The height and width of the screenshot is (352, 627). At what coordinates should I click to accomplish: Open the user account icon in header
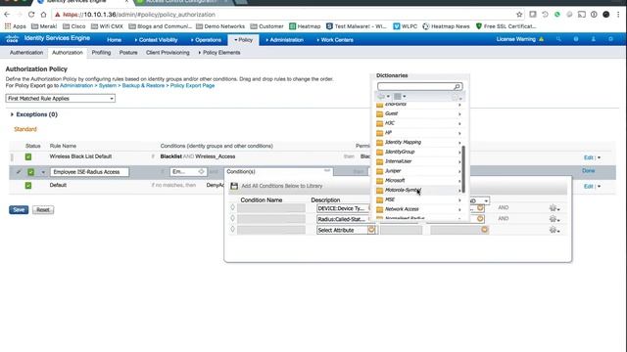coord(593,39)
